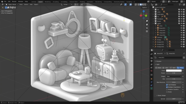Set light type to Sun
186x104 pixels.
coord(166,68)
